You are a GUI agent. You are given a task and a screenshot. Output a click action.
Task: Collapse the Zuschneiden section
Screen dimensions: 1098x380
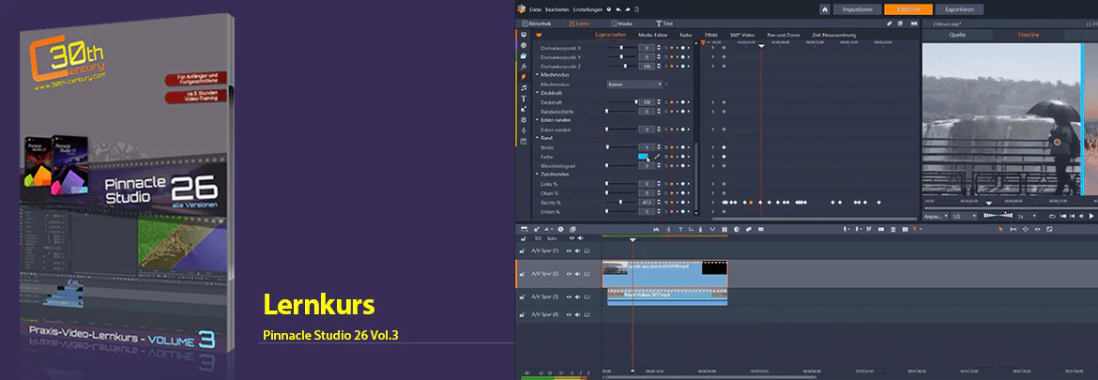[x=537, y=174]
